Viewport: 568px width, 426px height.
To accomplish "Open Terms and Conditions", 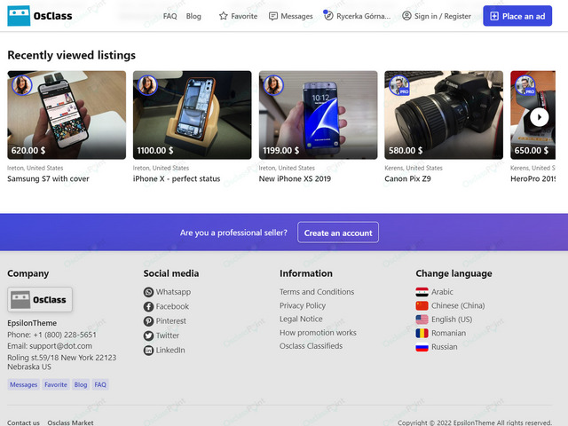I will (317, 292).
